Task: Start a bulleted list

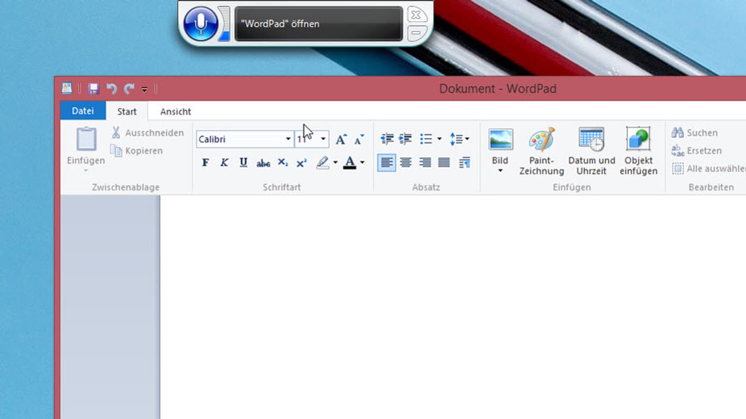Action: pyautogui.click(x=426, y=139)
